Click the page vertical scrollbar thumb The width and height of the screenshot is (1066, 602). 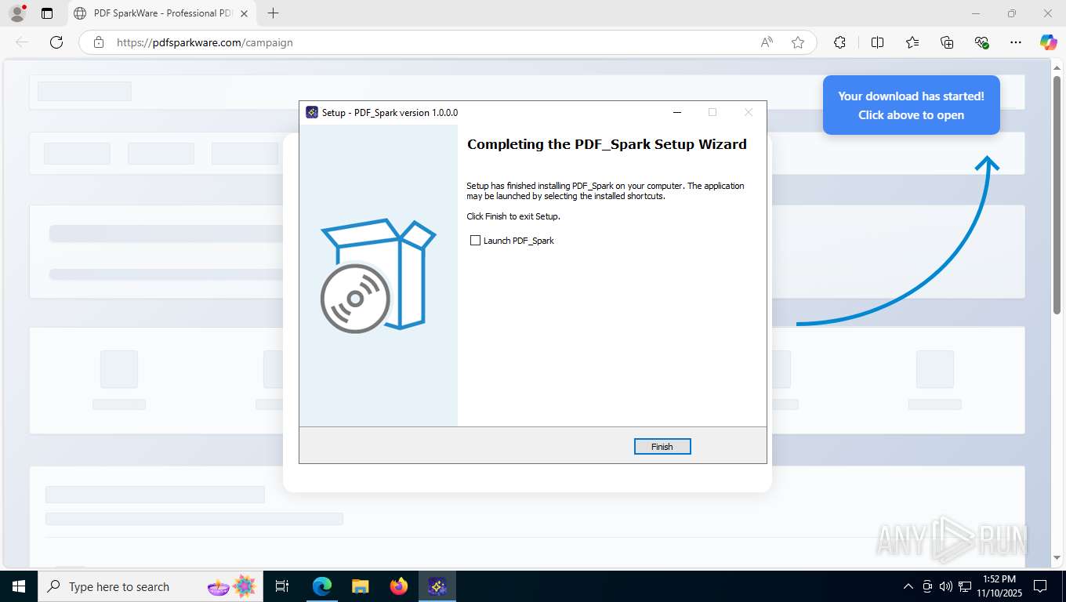click(x=1056, y=196)
